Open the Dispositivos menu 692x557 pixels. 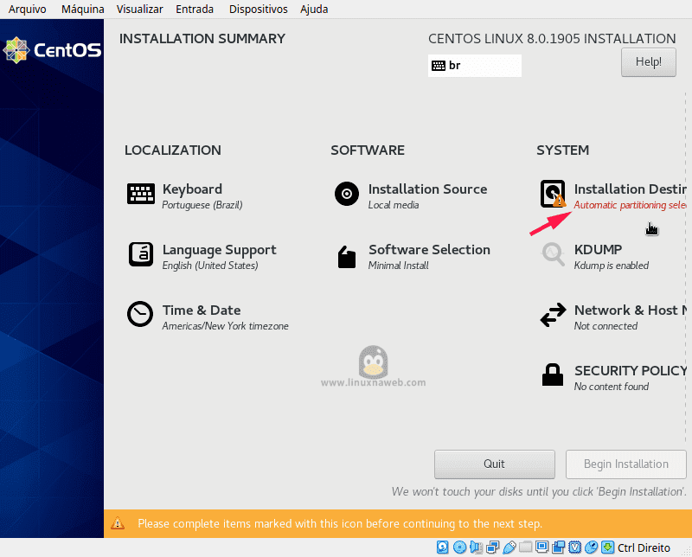[258, 10]
